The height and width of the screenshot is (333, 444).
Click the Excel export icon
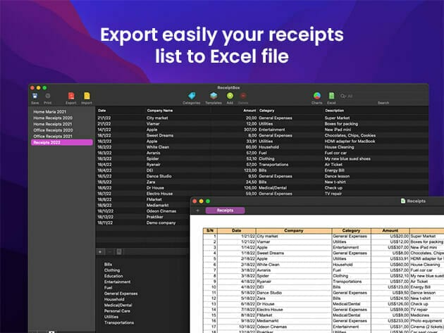tap(331, 95)
